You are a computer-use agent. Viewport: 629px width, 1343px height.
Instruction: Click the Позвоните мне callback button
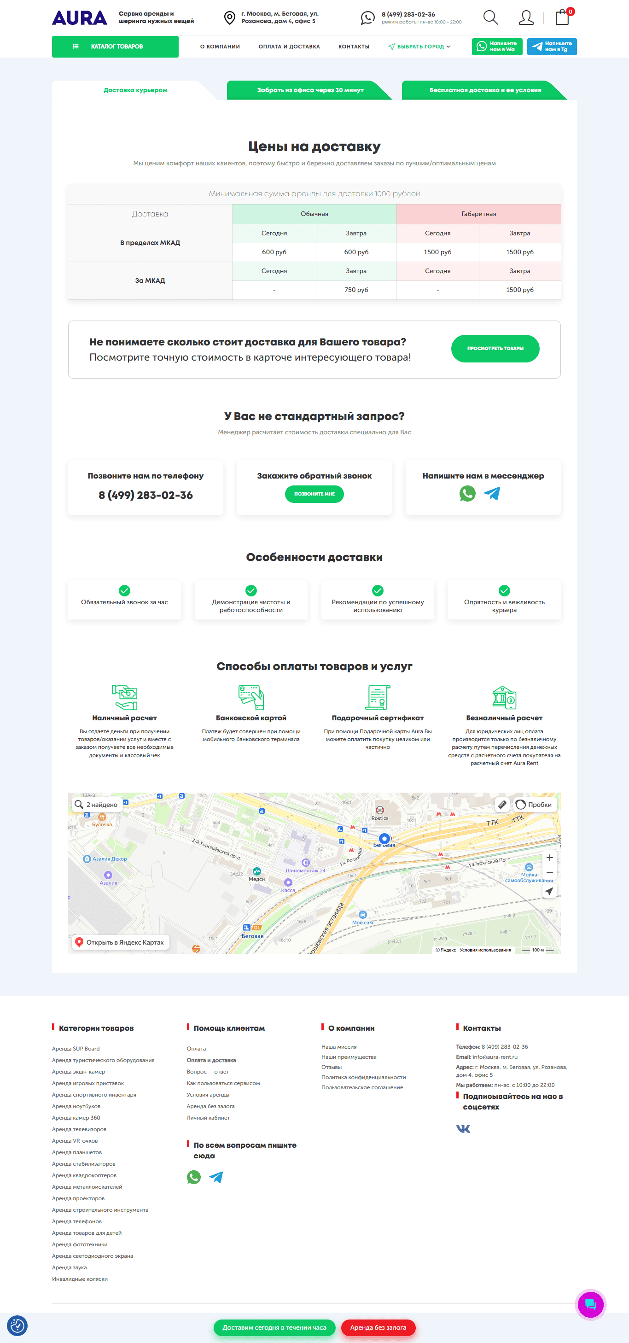click(314, 494)
